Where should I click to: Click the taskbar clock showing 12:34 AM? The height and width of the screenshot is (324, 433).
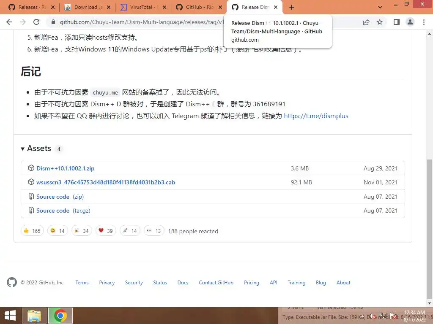[414, 316]
